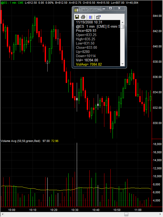
Task: Click the 10,000 volume axis label
Action: 157,176
